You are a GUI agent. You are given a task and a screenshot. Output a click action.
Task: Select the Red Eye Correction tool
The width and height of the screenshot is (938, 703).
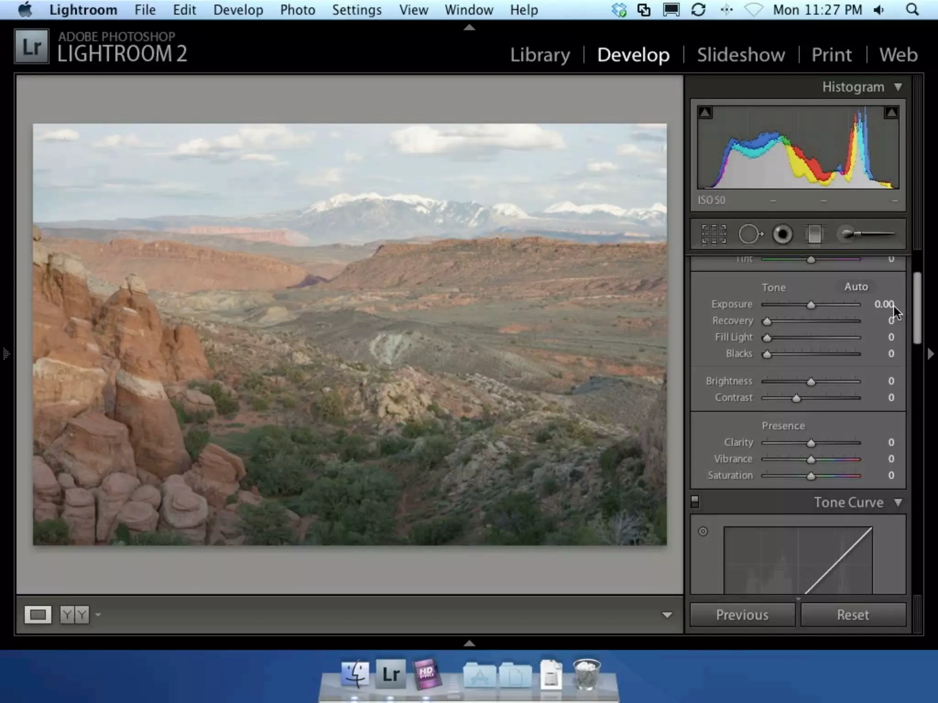(782, 234)
